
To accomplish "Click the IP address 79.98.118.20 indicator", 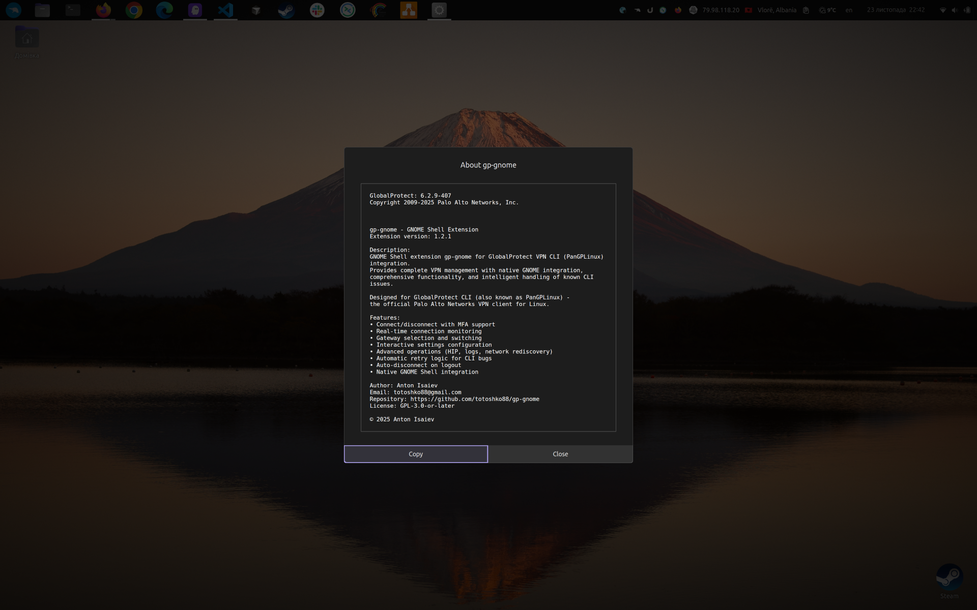I will (x=721, y=10).
